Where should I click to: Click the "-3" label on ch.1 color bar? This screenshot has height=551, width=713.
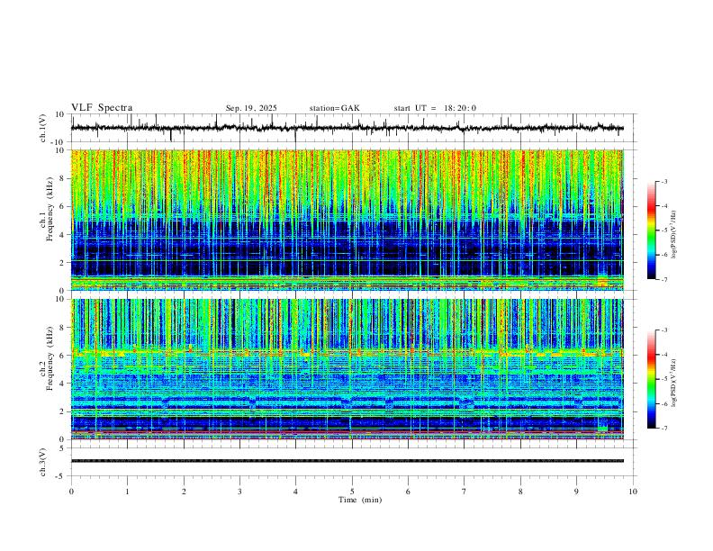tap(663, 181)
